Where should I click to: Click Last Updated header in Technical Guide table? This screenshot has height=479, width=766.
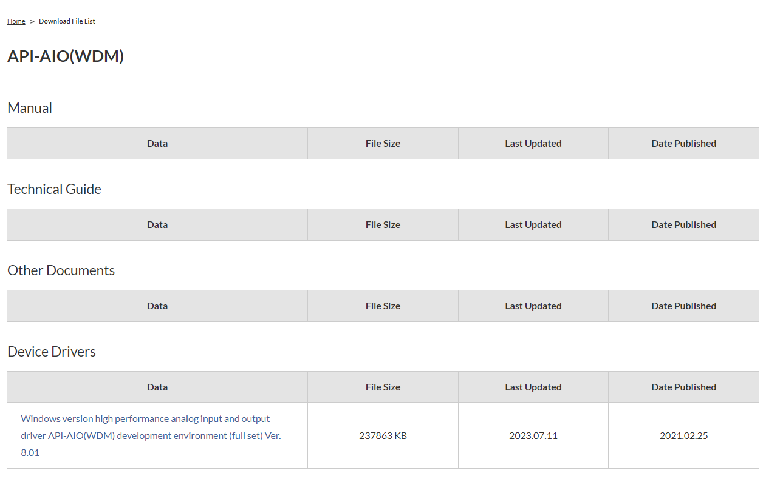(x=533, y=225)
